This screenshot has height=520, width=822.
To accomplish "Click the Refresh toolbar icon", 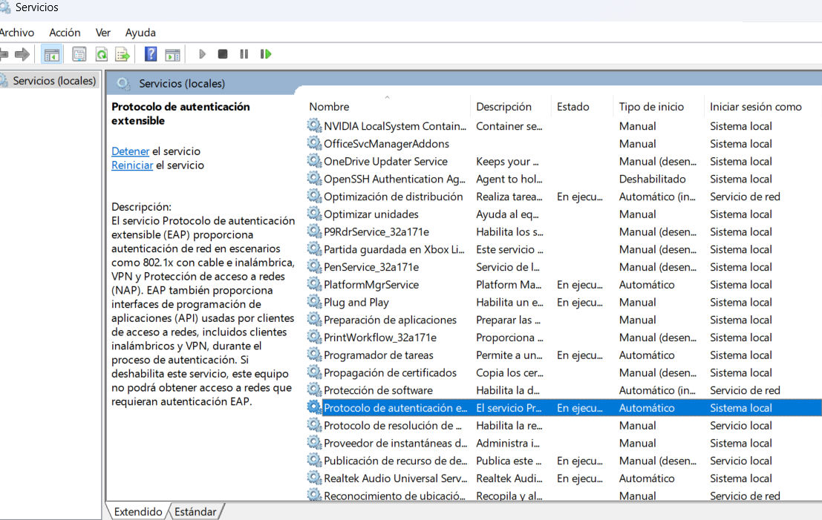I will [x=101, y=54].
